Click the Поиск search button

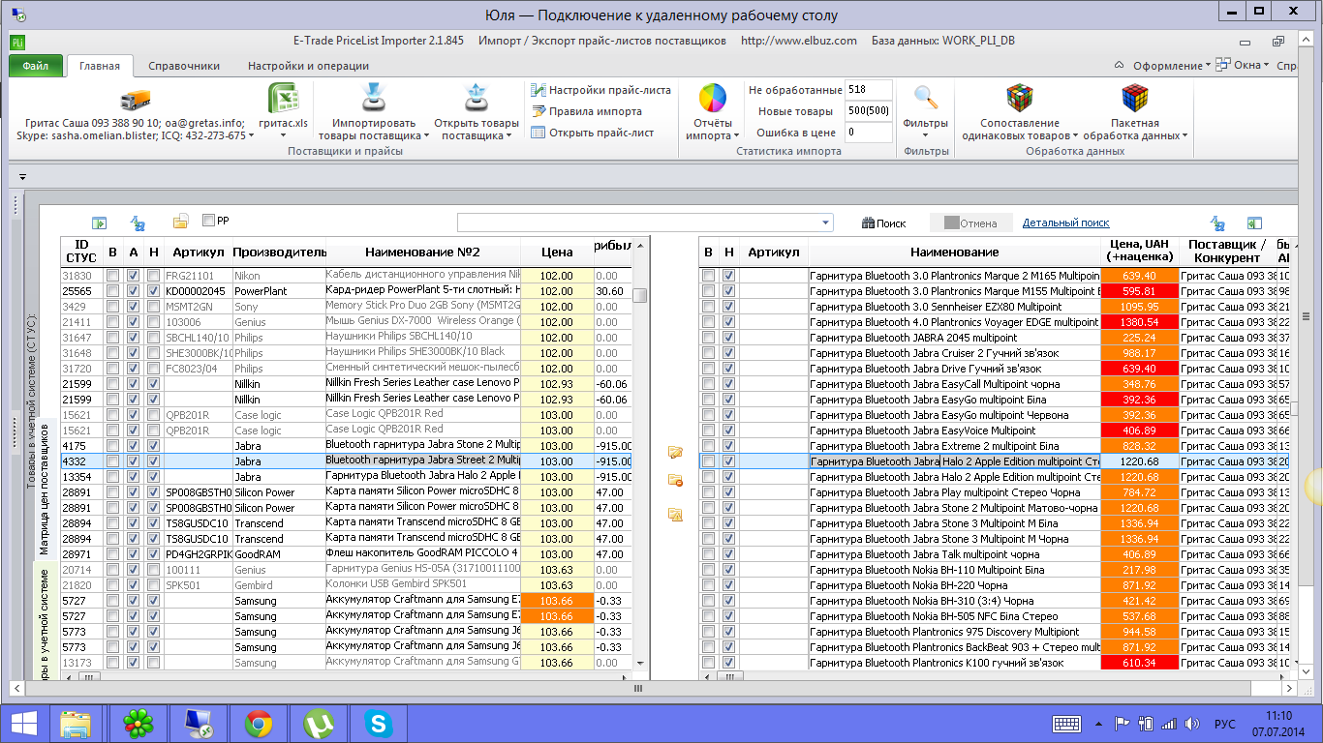pos(883,223)
